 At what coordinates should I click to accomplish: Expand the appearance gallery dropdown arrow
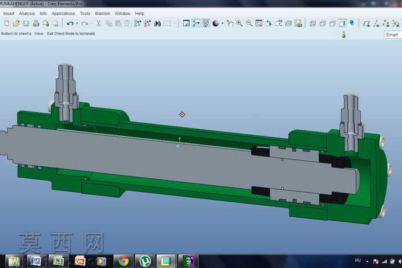[223, 23]
